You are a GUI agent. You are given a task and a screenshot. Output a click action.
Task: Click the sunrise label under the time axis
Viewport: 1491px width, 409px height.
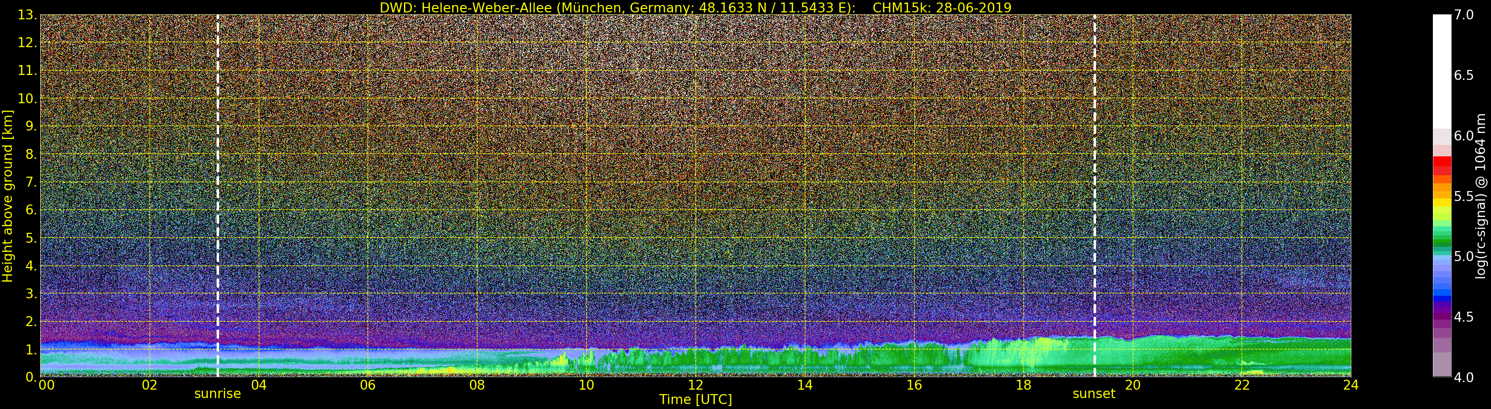217,394
